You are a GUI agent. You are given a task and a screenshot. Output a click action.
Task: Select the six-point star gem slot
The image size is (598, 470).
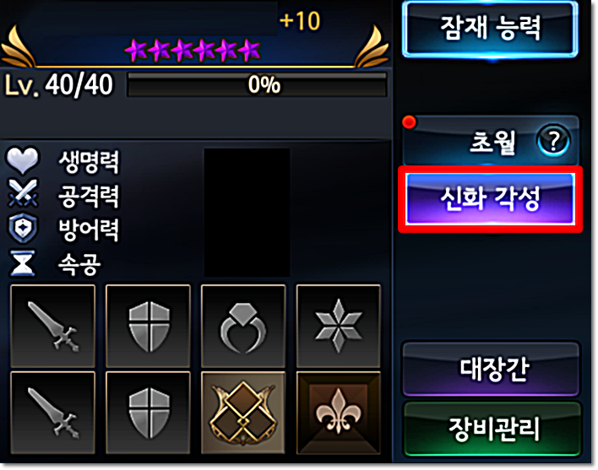[x=339, y=326]
